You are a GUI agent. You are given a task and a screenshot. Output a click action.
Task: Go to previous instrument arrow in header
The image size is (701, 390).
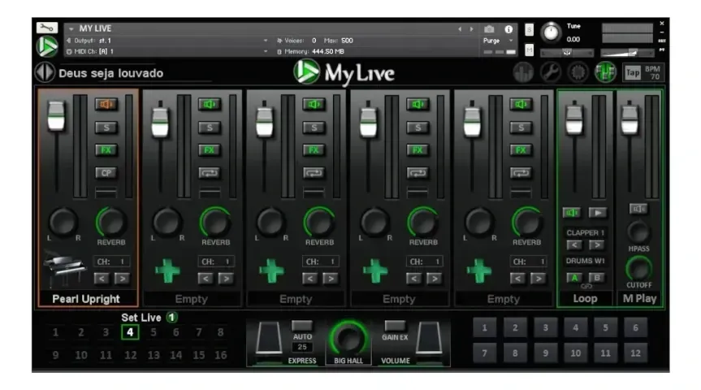click(460, 29)
